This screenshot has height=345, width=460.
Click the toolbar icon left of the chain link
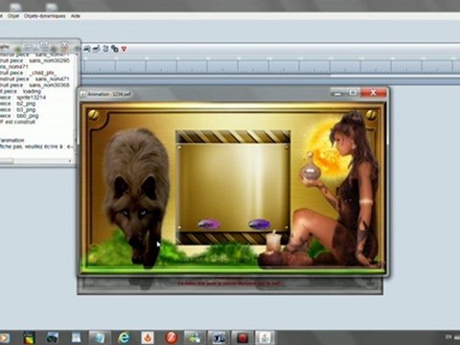(x=105, y=49)
